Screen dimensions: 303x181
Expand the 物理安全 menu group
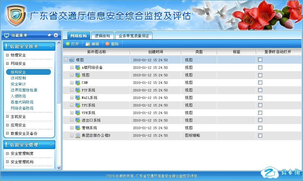7,55
